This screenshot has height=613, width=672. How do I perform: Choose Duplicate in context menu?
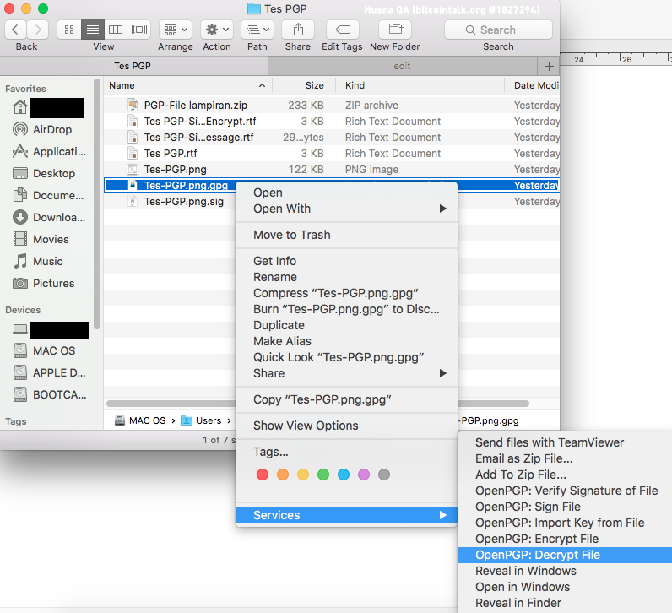pyautogui.click(x=346, y=325)
